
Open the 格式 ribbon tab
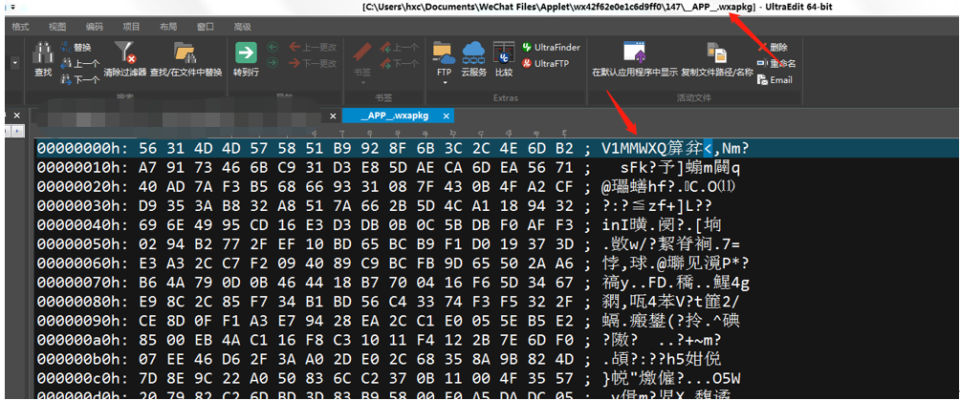[20, 27]
